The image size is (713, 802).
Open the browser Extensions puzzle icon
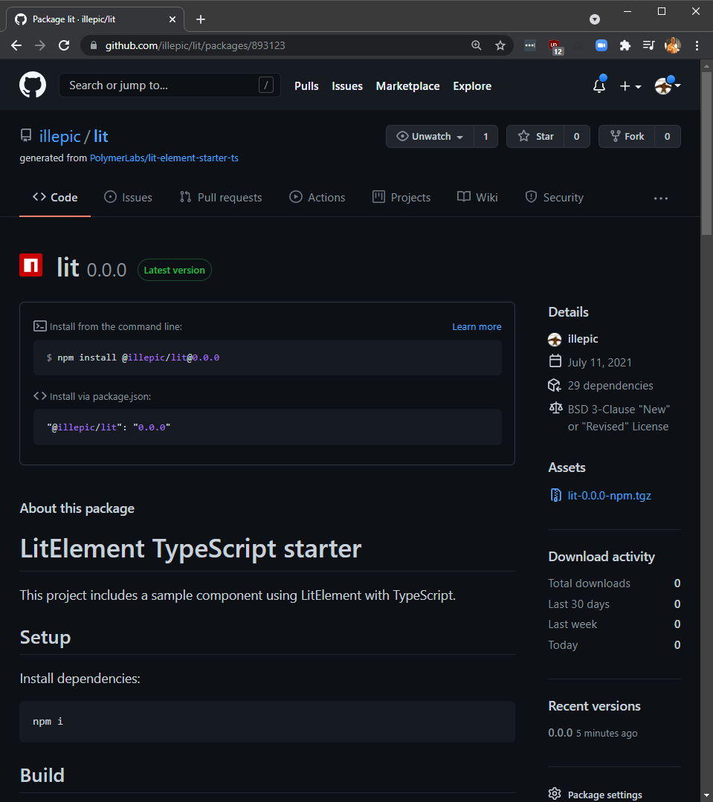coord(625,45)
